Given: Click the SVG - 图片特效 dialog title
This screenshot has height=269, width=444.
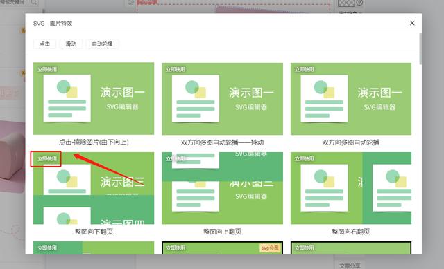Looking at the screenshot, I should click(x=53, y=23).
